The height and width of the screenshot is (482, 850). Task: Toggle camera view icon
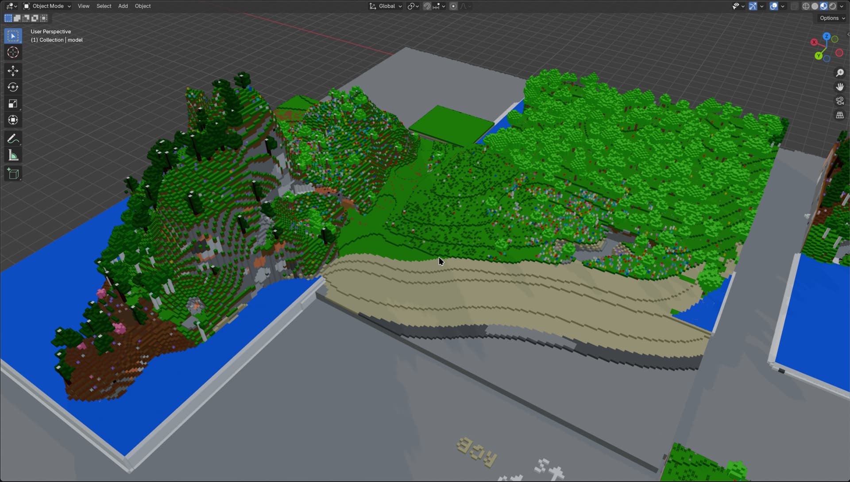[x=840, y=101]
